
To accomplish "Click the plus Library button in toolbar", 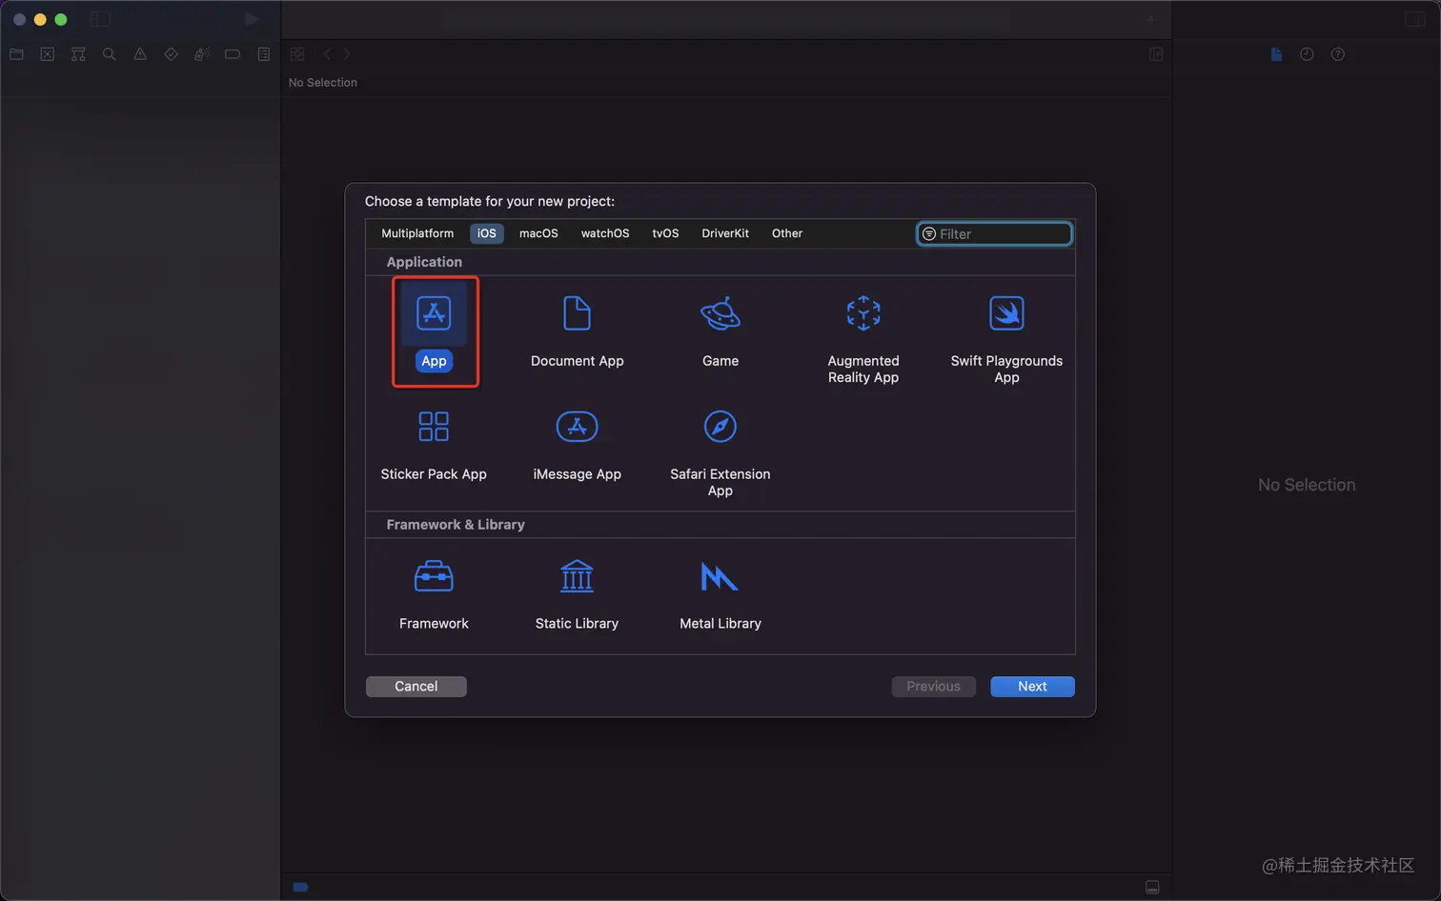I will pos(1152,19).
